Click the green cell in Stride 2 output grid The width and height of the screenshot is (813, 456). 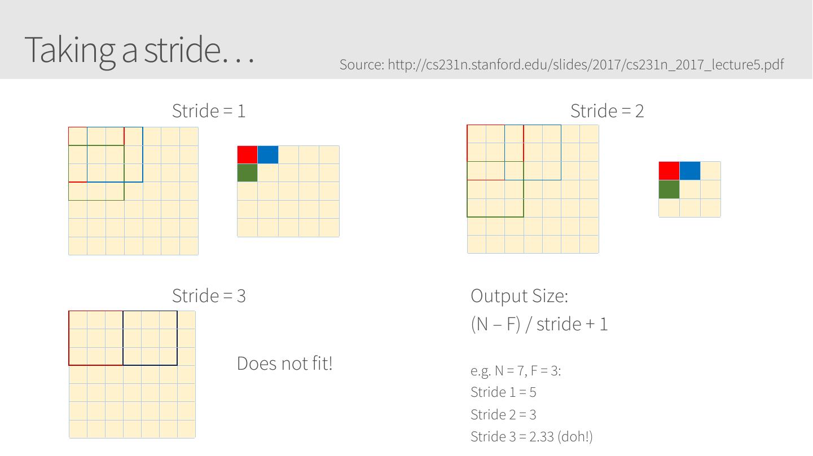669,189
